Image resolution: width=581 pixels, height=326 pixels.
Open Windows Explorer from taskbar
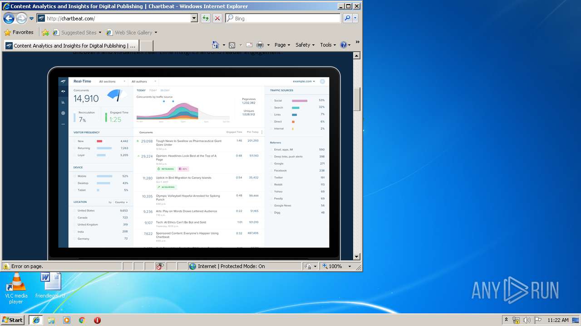pyautogui.click(x=51, y=320)
